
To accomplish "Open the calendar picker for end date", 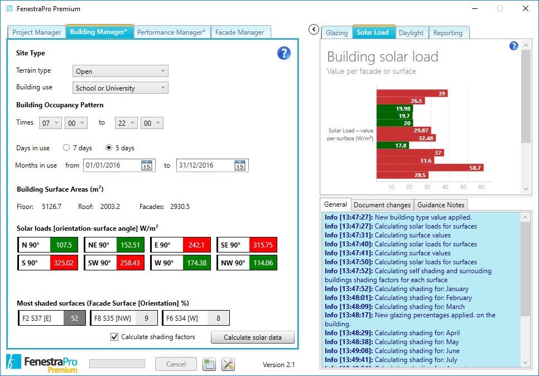I will click(240, 165).
